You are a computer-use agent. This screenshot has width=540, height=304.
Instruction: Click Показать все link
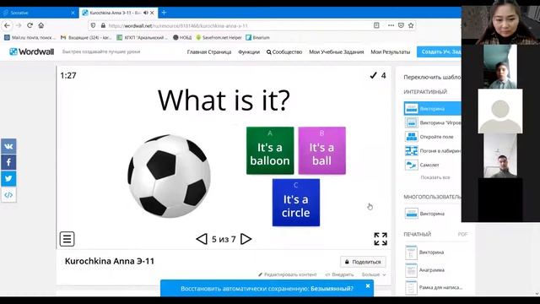pyautogui.click(x=435, y=177)
